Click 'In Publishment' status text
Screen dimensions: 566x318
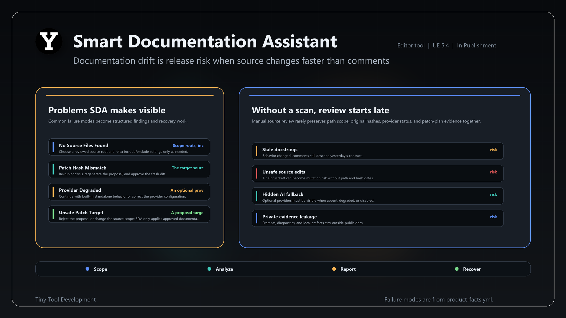(476, 45)
